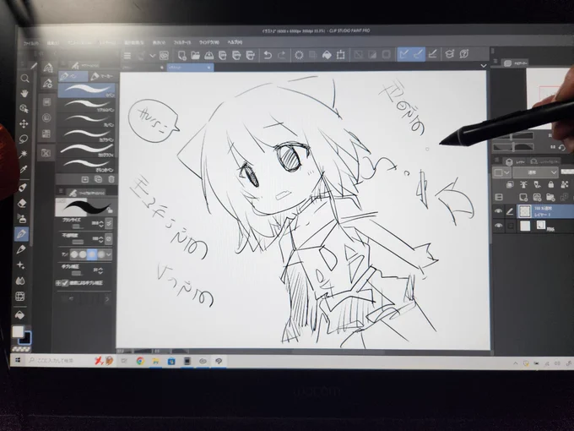
Task: Expand the anti-aliasing options dropdown
Action: tap(109, 254)
